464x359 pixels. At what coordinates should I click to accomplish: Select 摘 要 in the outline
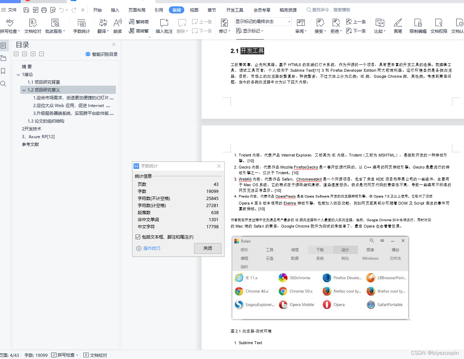(x=27, y=66)
